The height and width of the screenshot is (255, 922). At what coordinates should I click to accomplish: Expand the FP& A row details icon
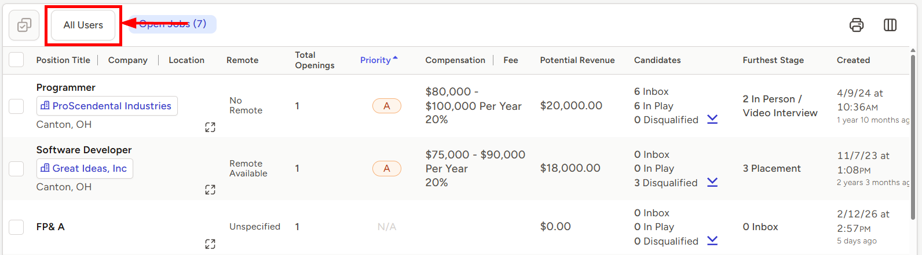210,244
